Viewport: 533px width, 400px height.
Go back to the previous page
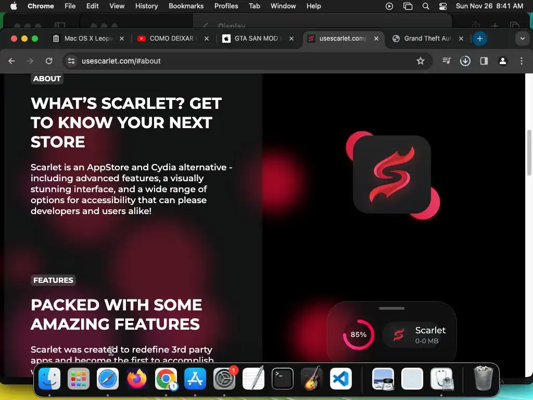11,61
